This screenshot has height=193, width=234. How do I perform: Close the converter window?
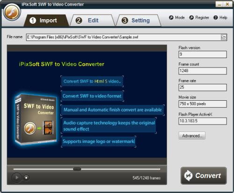click(227, 4)
